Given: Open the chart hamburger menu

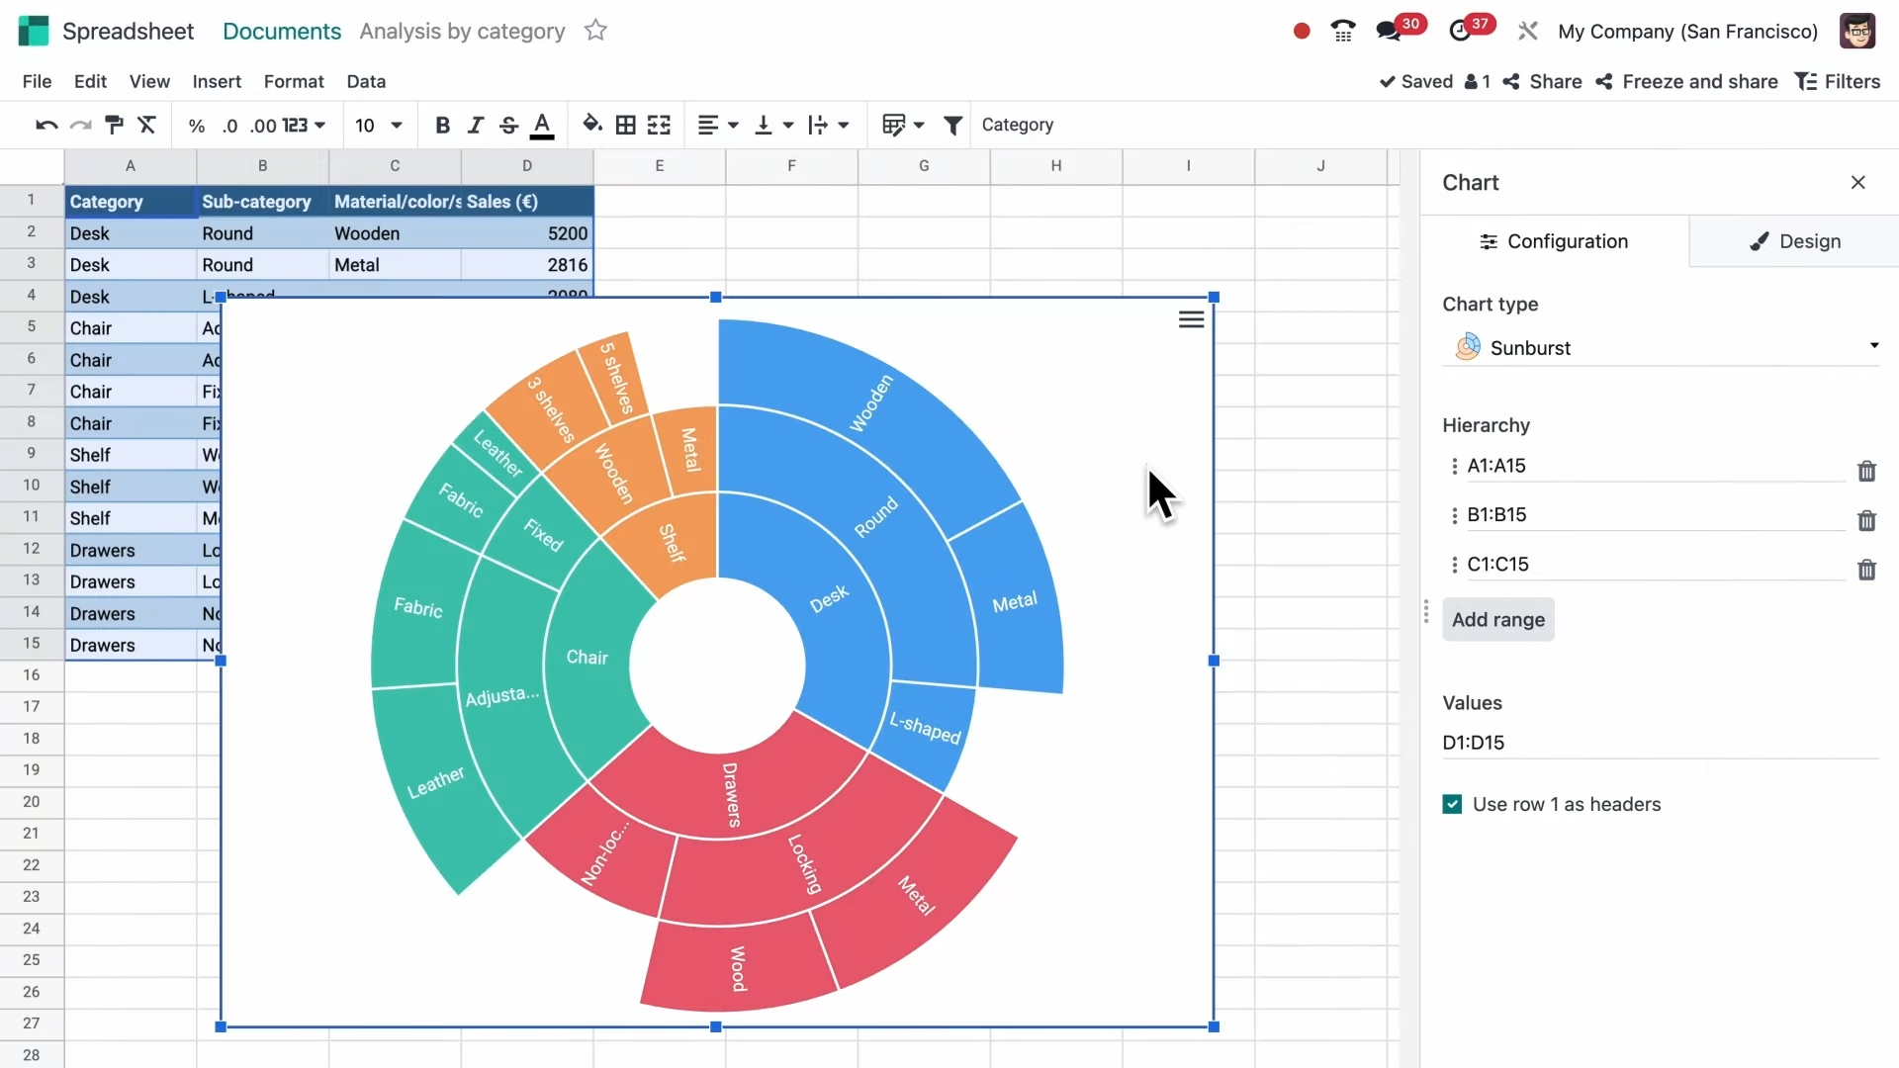Looking at the screenshot, I should tap(1191, 319).
